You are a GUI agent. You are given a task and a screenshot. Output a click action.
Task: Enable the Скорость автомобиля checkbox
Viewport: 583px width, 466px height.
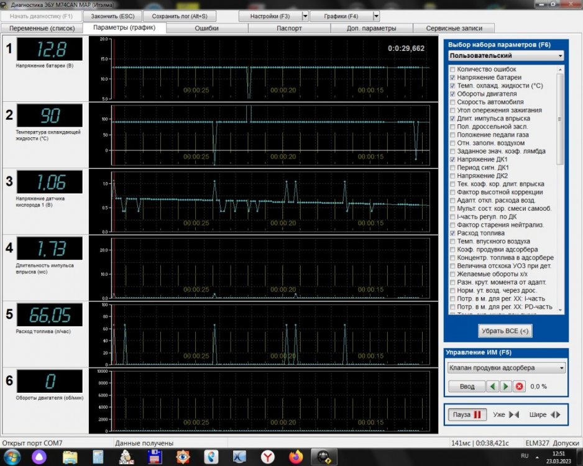pos(452,102)
